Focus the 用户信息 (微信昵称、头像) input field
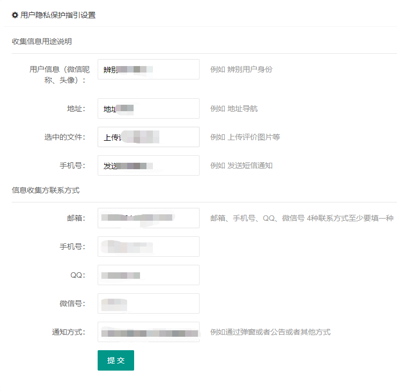Screen dimensions: 397x391 [x=149, y=69]
